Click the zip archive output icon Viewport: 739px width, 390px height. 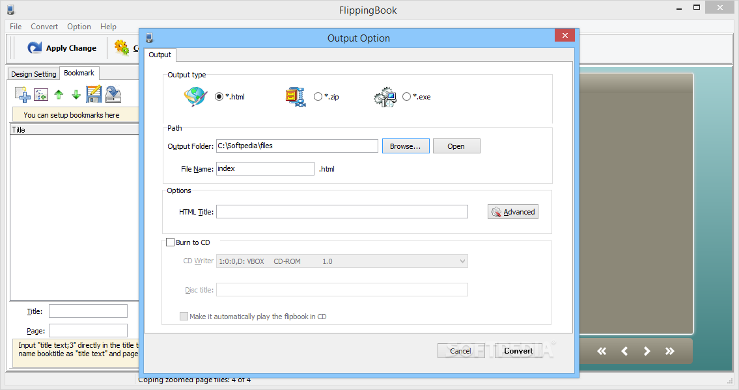coord(296,97)
